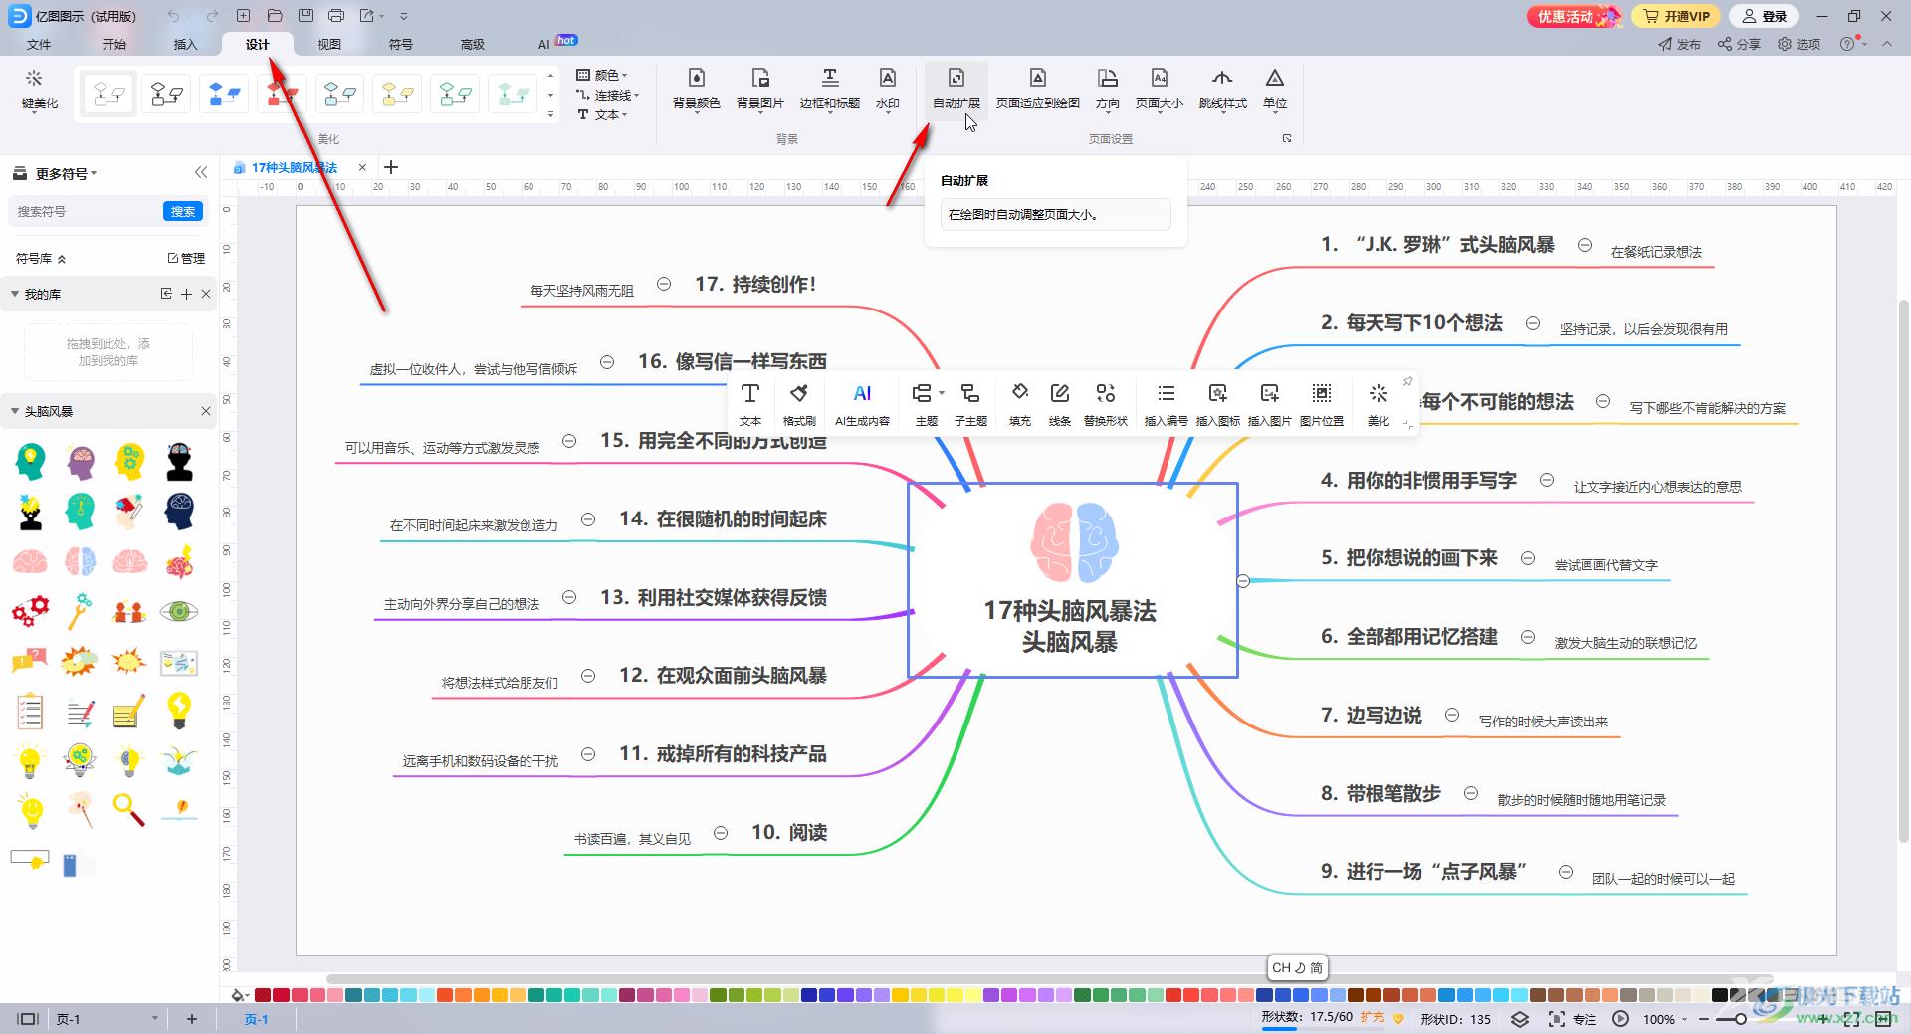Open the Background Color (背景颜色) tool
The height and width of the screenshot is (1034, 1911).
(x=696, y=89)
